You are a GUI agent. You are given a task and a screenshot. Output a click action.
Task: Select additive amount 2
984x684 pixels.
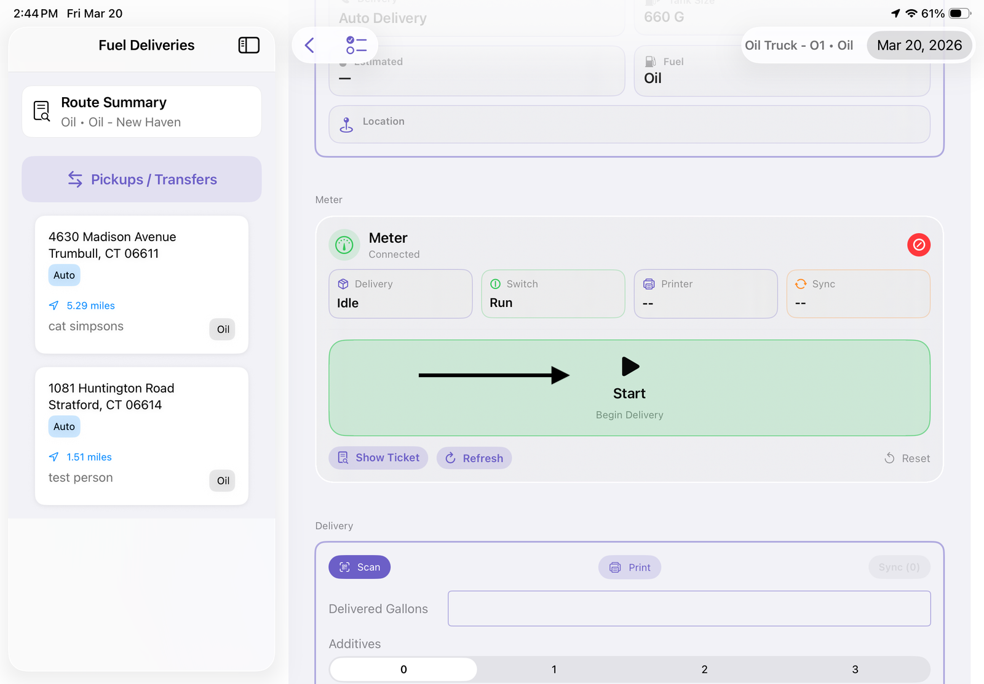coord(704,669)
